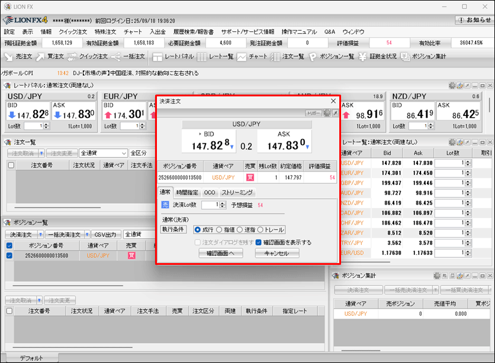Click the お知らせ notification button
Viewport: 495px width, 363px height.
473,20
